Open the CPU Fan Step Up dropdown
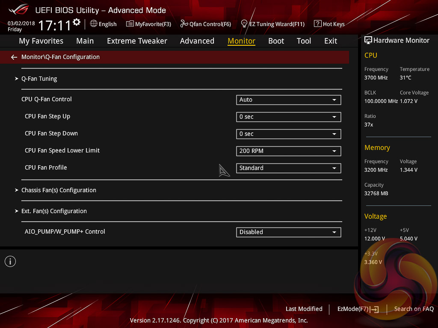 tap(288, 117)
